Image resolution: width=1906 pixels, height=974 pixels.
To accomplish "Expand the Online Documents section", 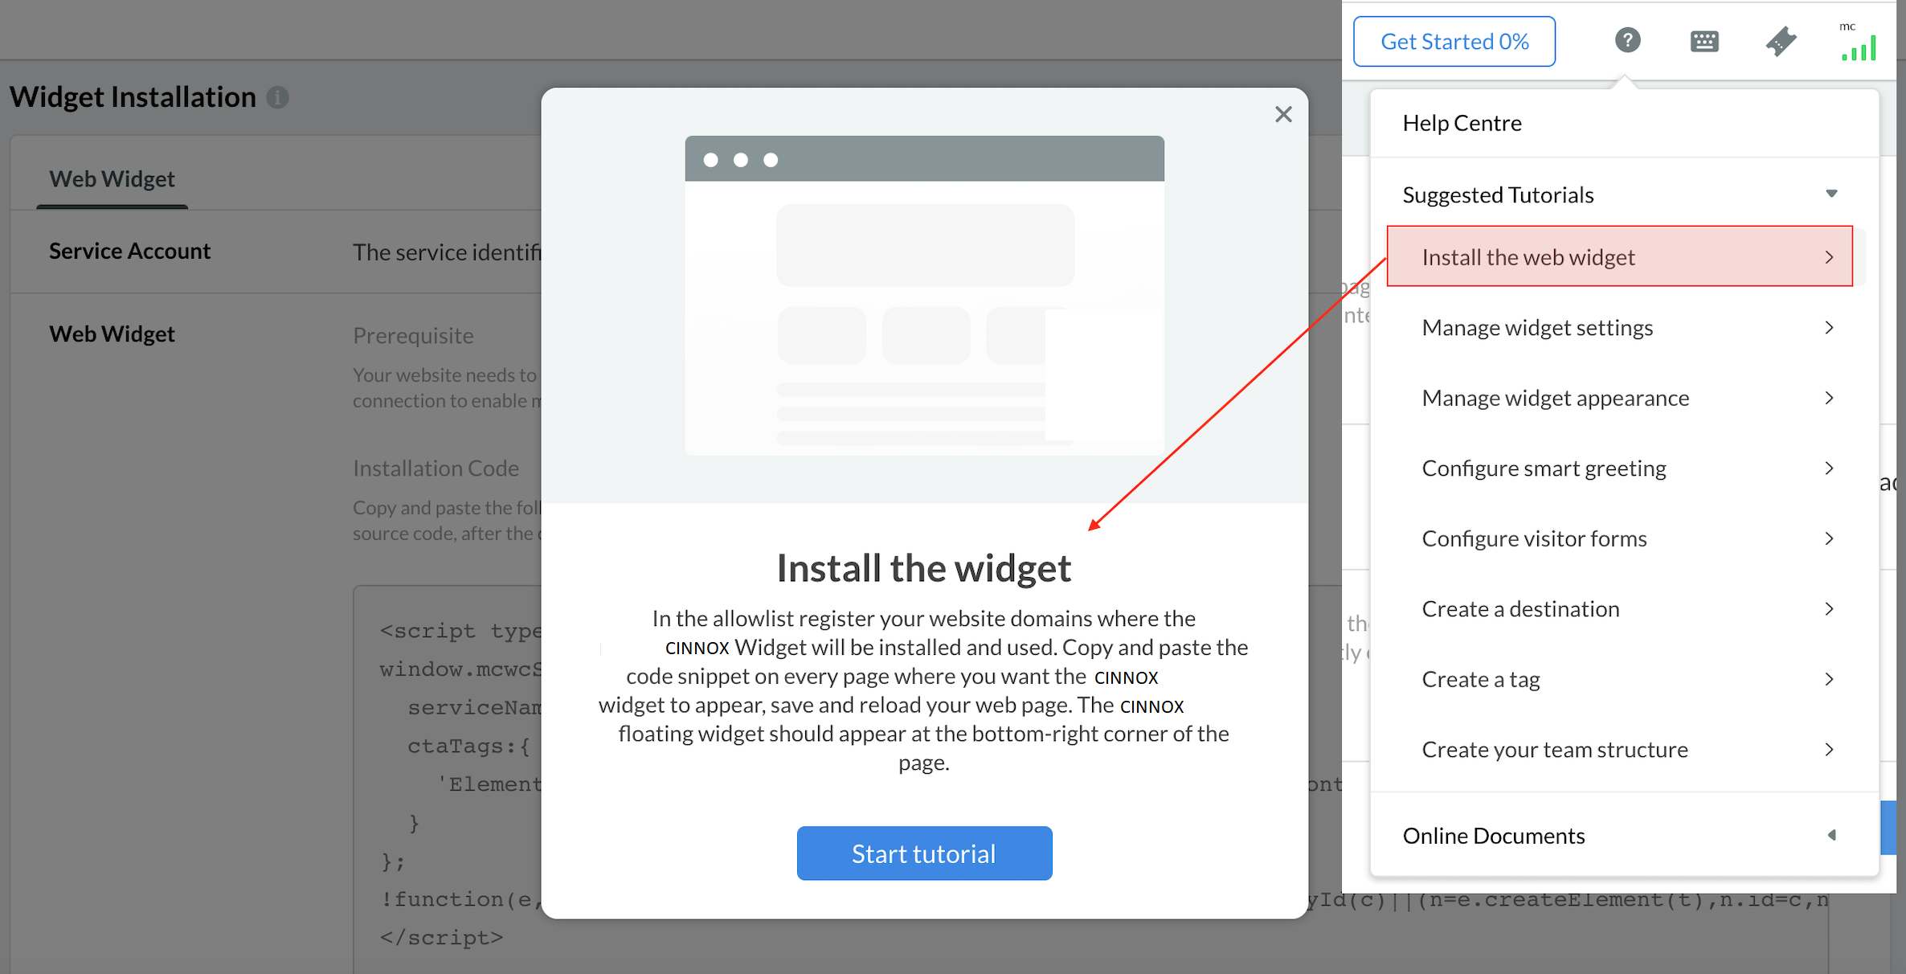I will 1831,835.
